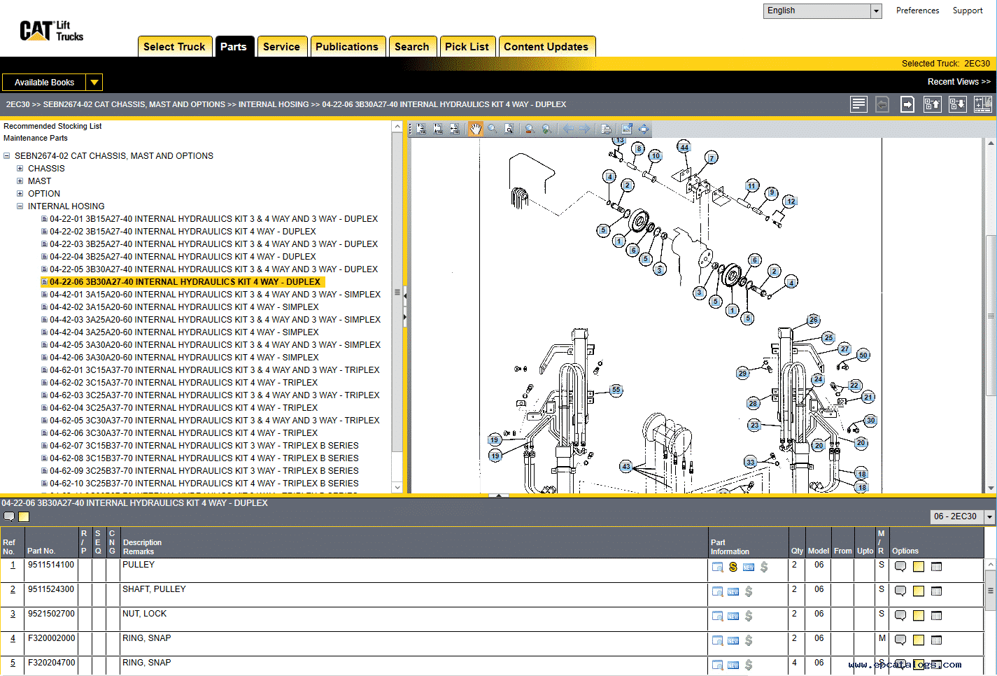Select 04-22-01 3B15A27-40 kit tree item
997x676 pixels.
coord(213,219)
